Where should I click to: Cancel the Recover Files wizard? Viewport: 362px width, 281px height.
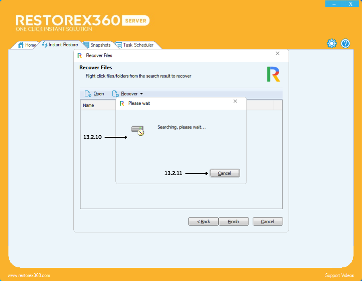pos(268,221)
